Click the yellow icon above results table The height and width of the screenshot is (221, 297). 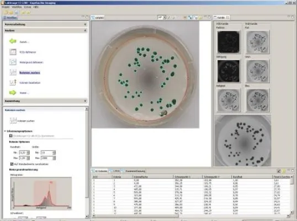click(x=284, y=171)
